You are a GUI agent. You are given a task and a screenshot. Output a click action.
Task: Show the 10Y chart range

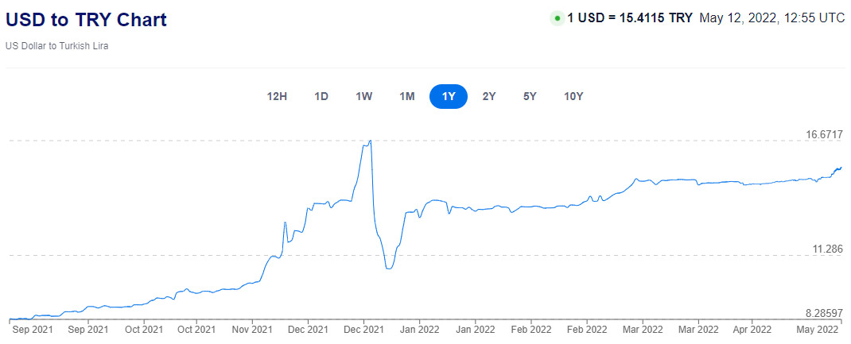pos(573,97)
